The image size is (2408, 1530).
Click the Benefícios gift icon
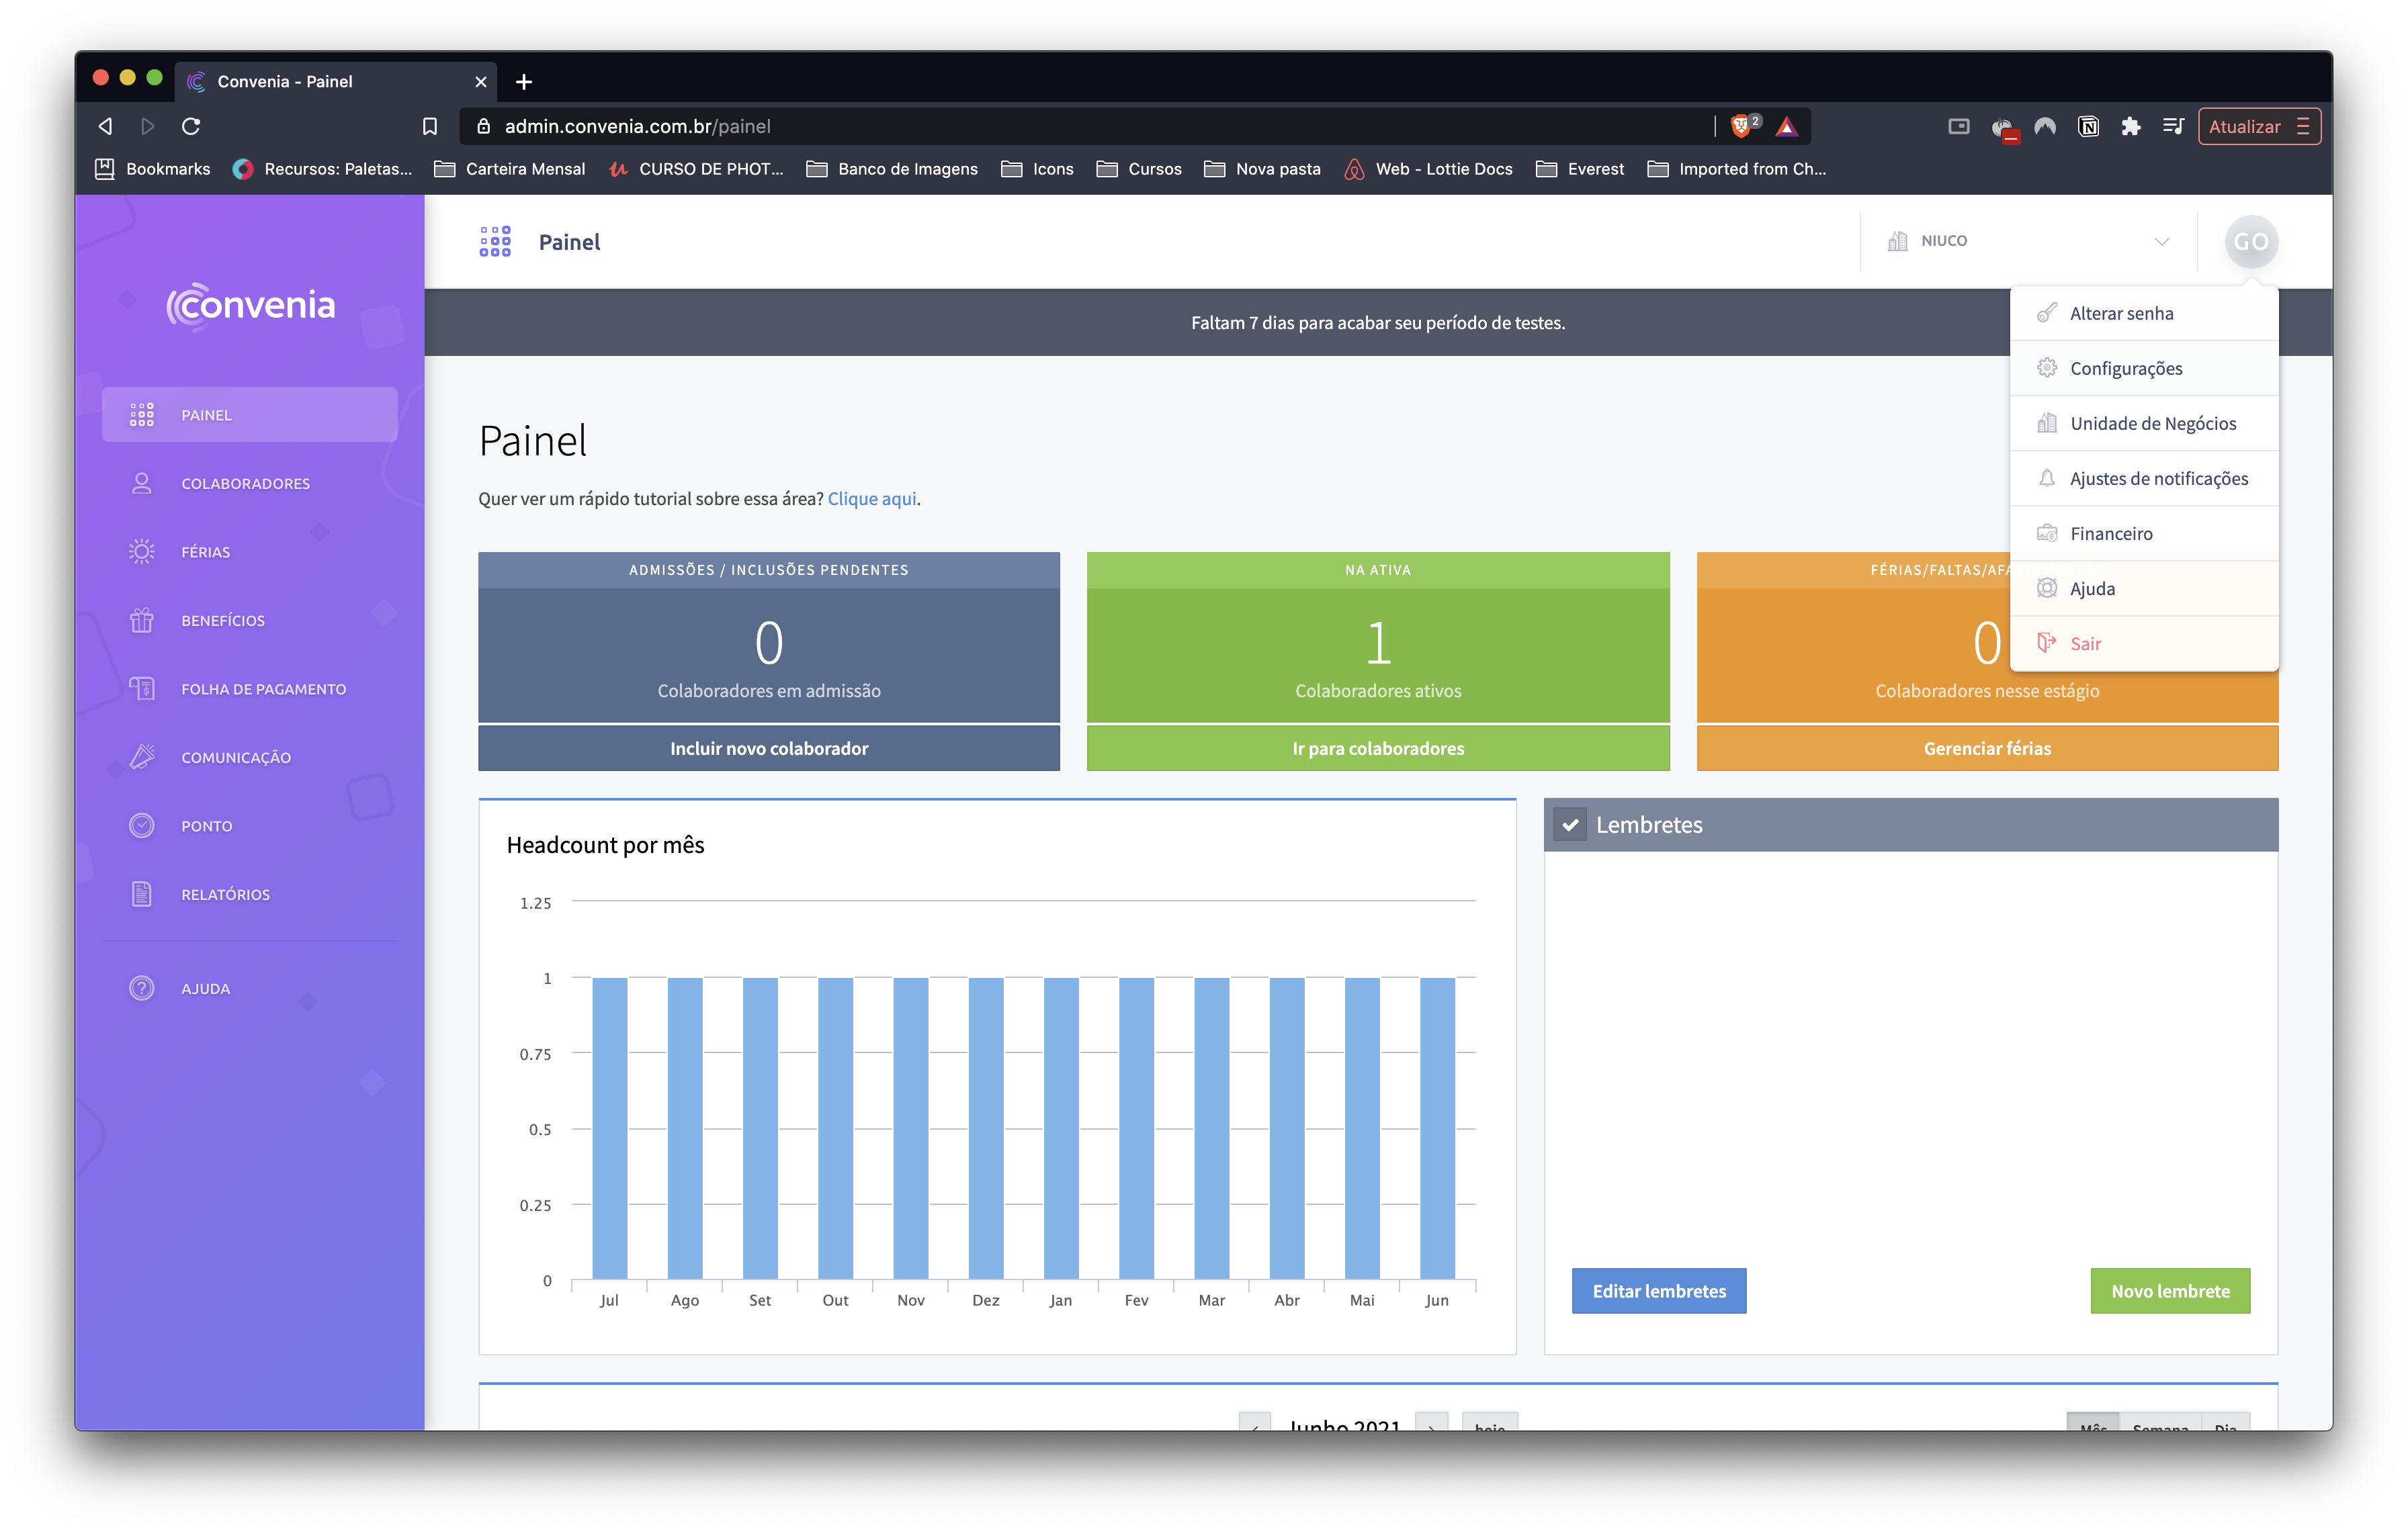point(142,621)
